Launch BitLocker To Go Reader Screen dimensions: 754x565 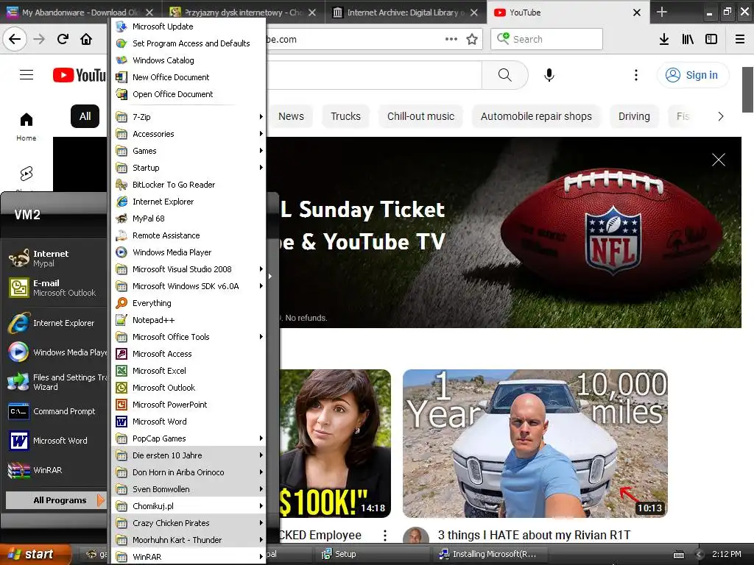[188, 185]
